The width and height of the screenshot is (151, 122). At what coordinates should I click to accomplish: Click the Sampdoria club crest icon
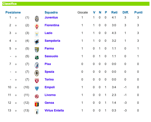[x=37, y=41]
